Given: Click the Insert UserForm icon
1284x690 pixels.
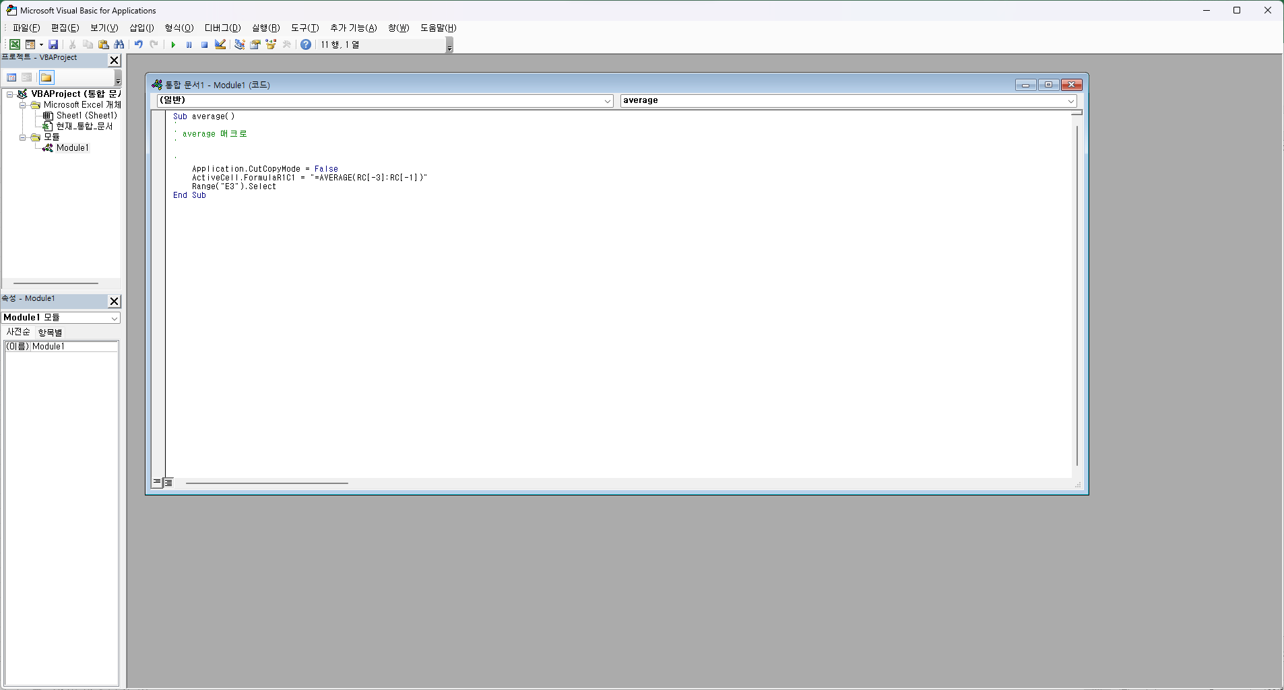Looking at the screenshot, I should click(30, 44).
